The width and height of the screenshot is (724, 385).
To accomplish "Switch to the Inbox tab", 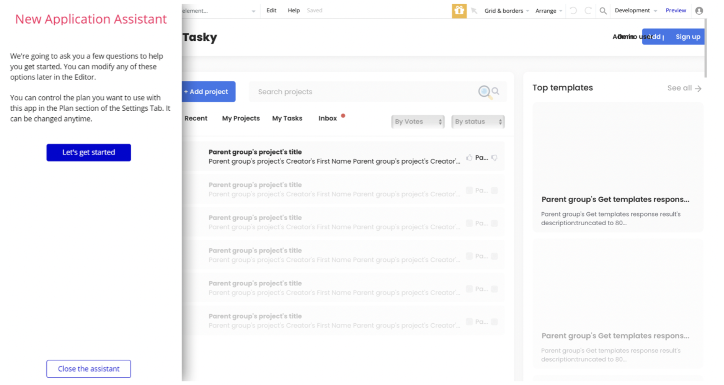I will point(328,118).
